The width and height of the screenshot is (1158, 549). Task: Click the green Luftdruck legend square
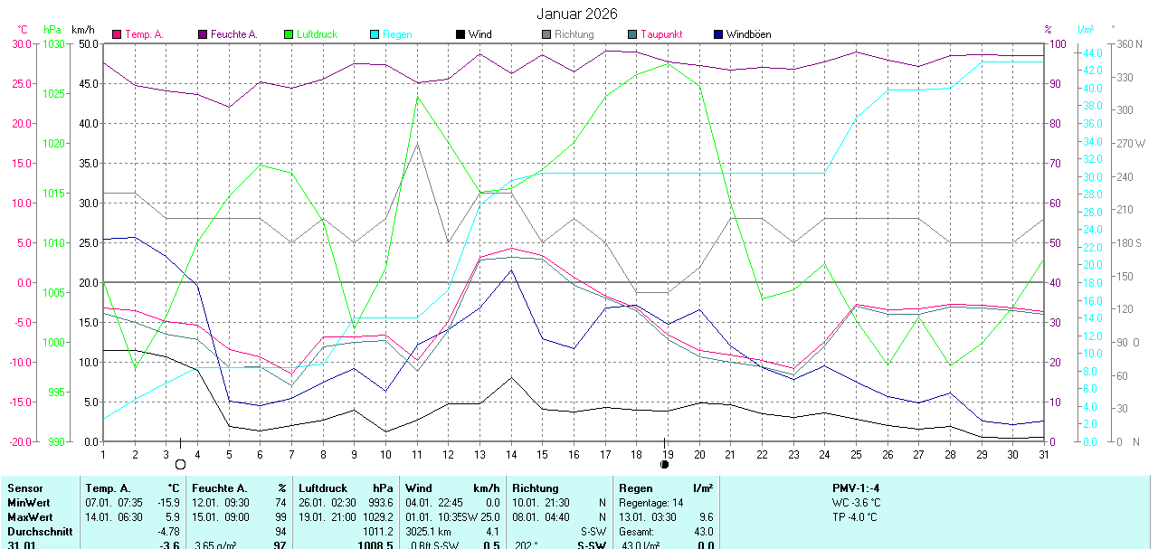pyautogui.click(x=289, y=34)
